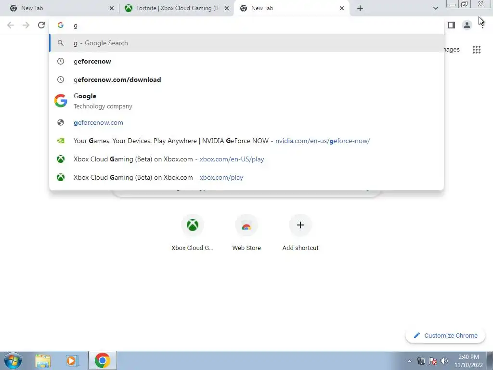Open suggestion with xbox.com/en-US/play URL
This screenshot has width=493, height=370.
click(246, 159)
